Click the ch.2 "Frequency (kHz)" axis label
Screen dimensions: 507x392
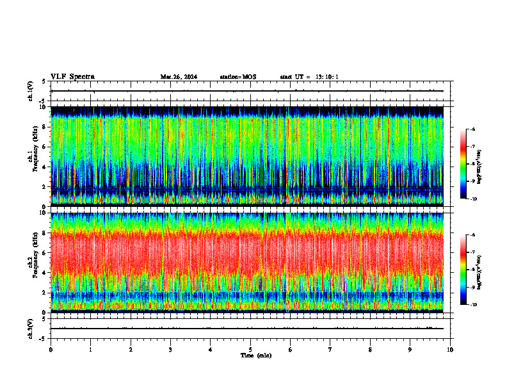pos(35,255)
